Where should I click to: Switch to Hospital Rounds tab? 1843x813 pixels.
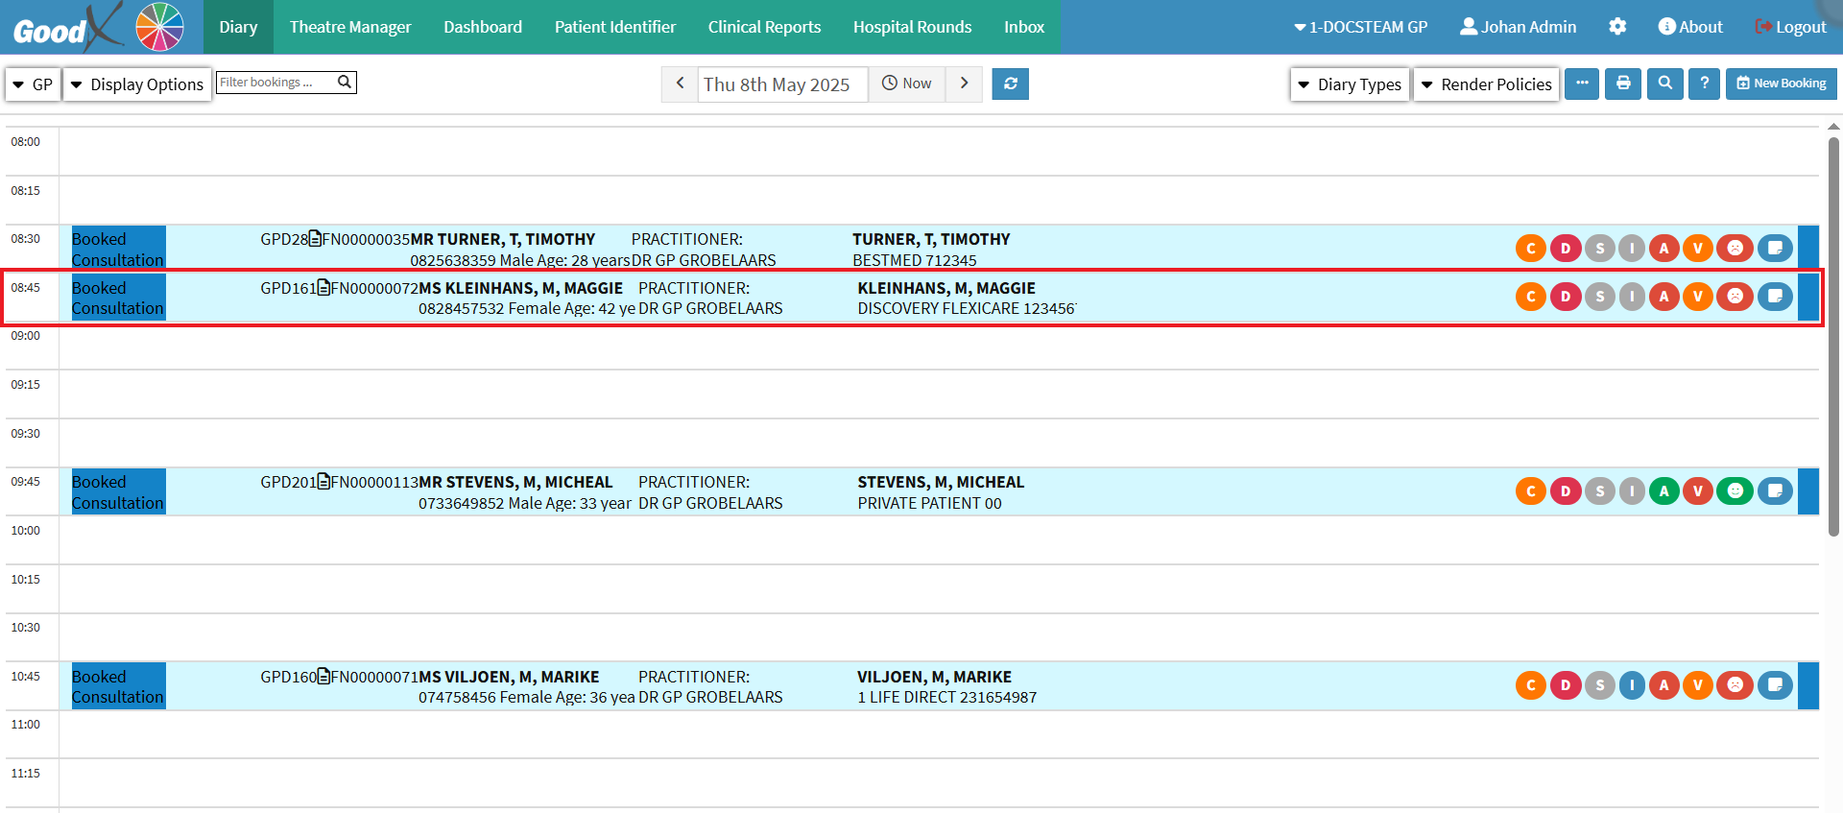[x=912, y=27]
